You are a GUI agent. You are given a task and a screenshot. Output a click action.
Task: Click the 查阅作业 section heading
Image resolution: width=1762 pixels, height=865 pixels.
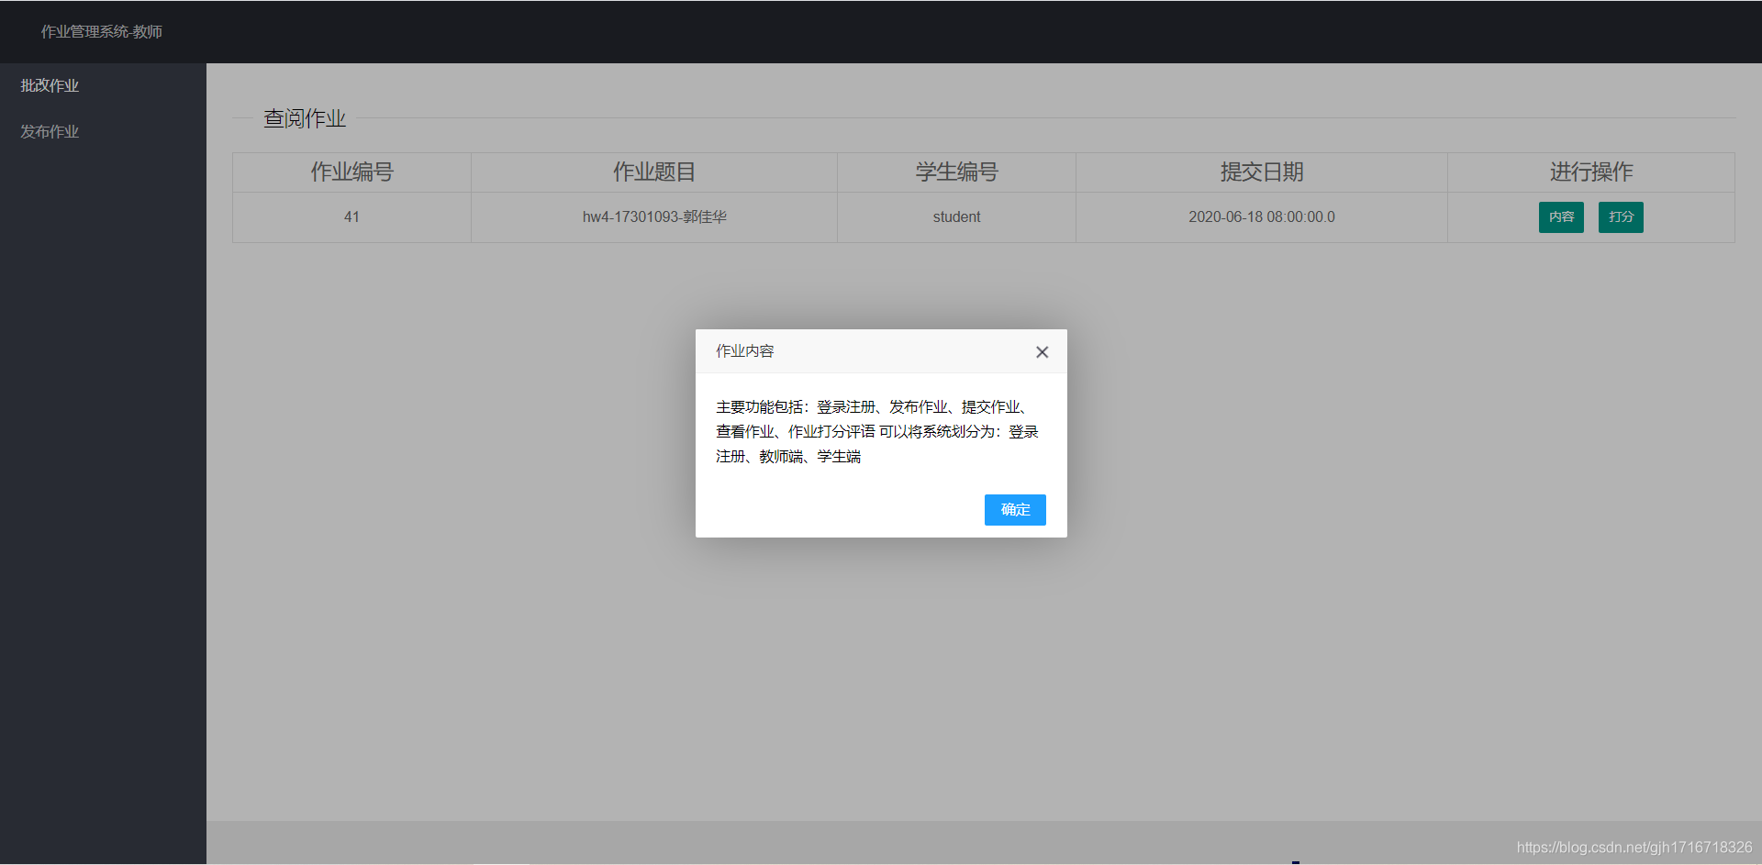(x=305, y=117)
